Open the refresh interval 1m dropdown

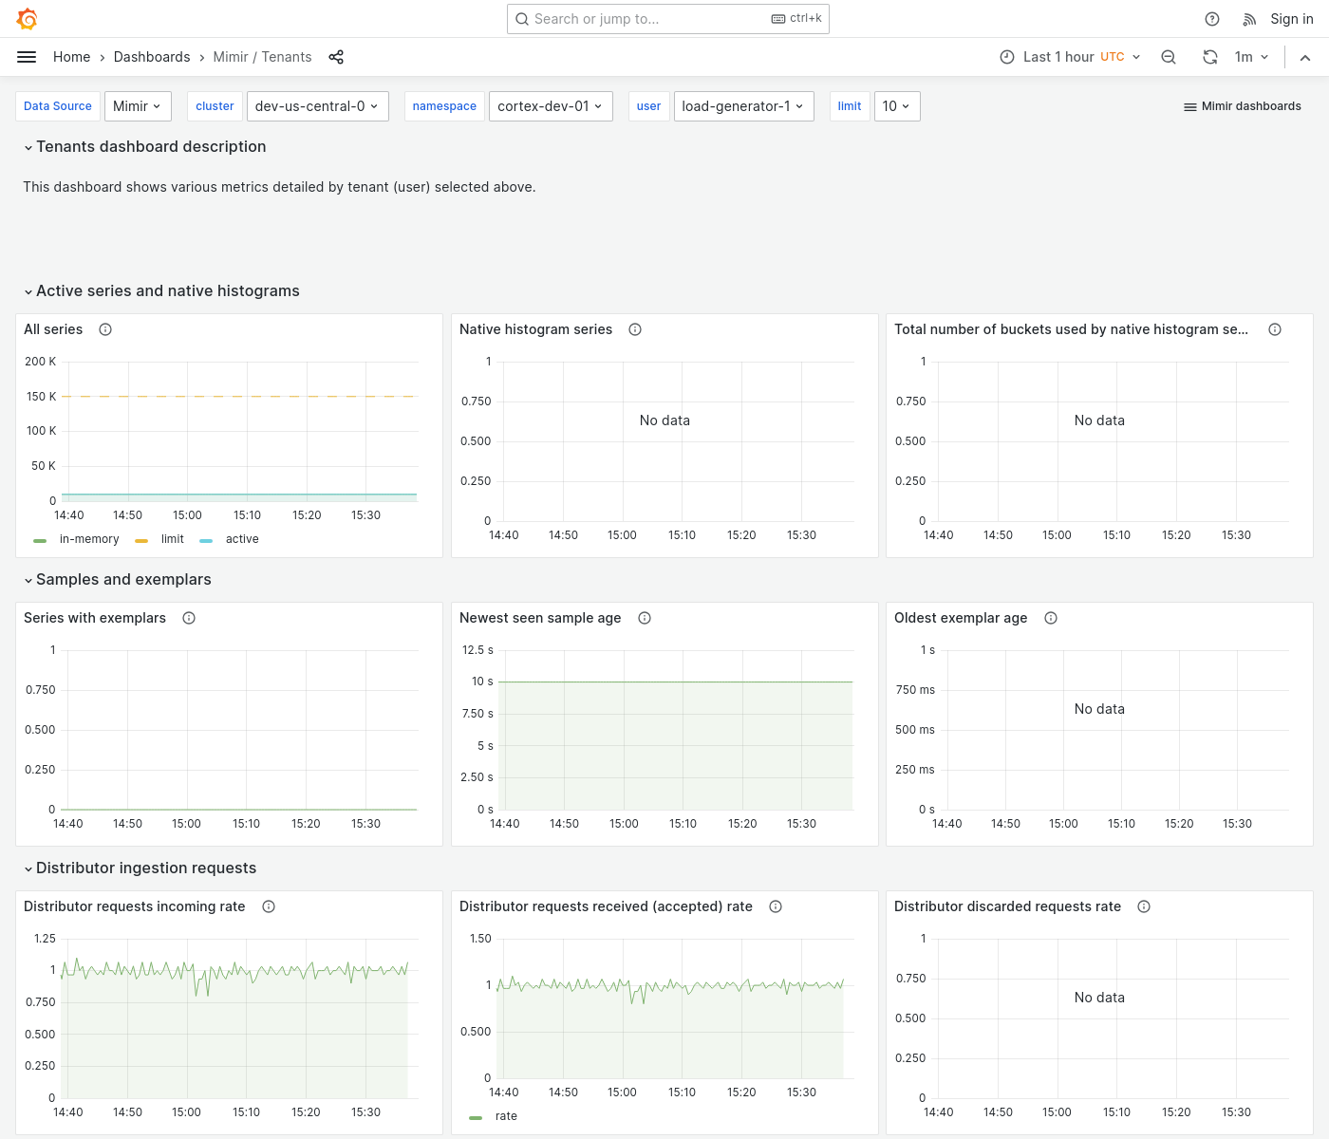point(1251,57)
